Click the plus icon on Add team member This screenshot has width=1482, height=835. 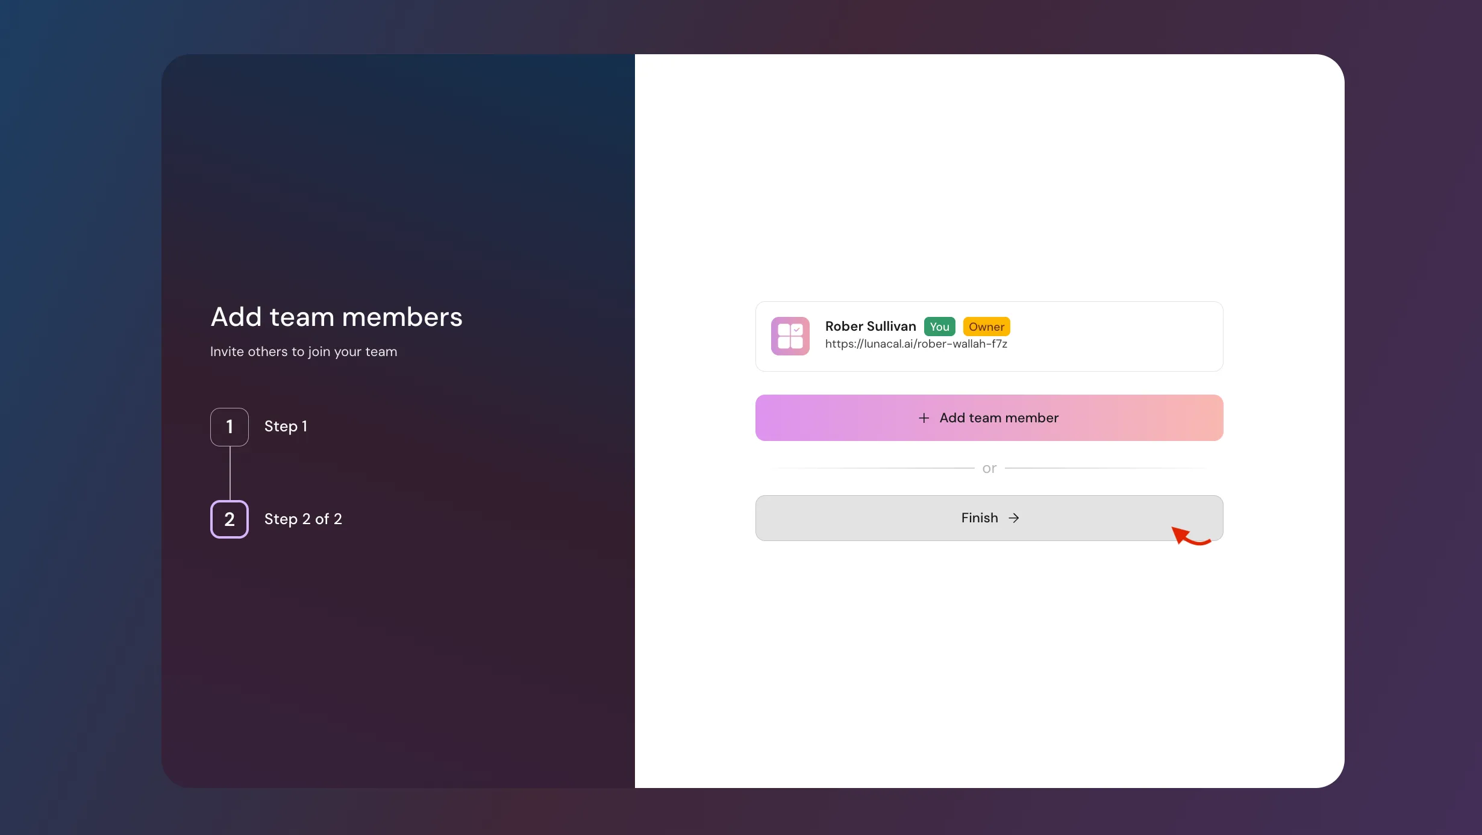924,418
